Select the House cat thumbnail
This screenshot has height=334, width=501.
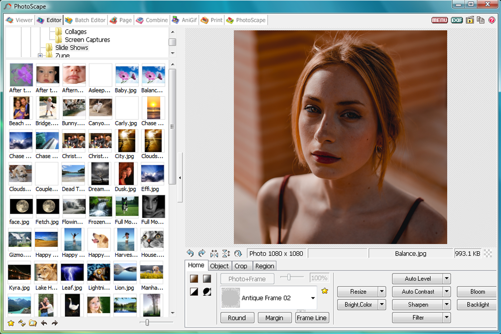click(x=152, y=239)
